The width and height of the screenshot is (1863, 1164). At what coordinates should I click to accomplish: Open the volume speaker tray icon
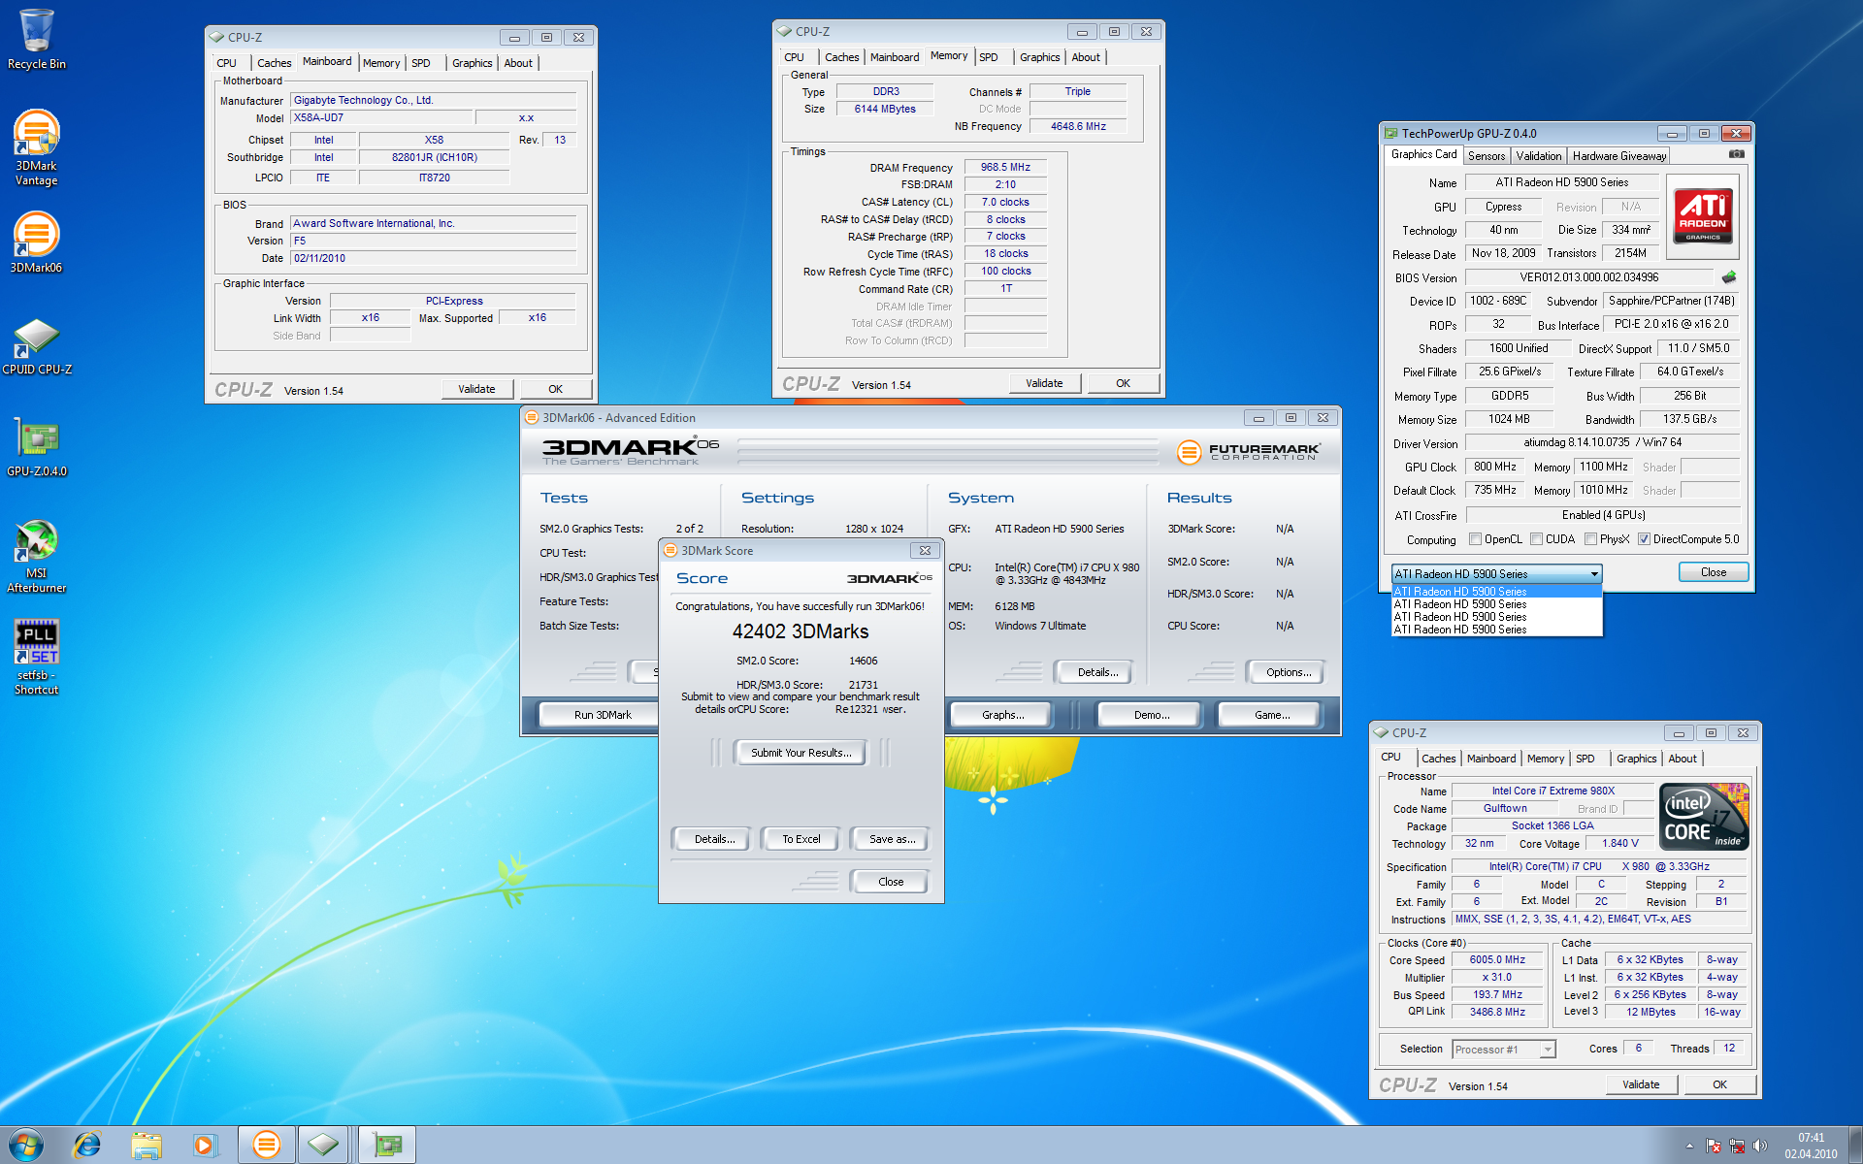click(1760, 1146)
